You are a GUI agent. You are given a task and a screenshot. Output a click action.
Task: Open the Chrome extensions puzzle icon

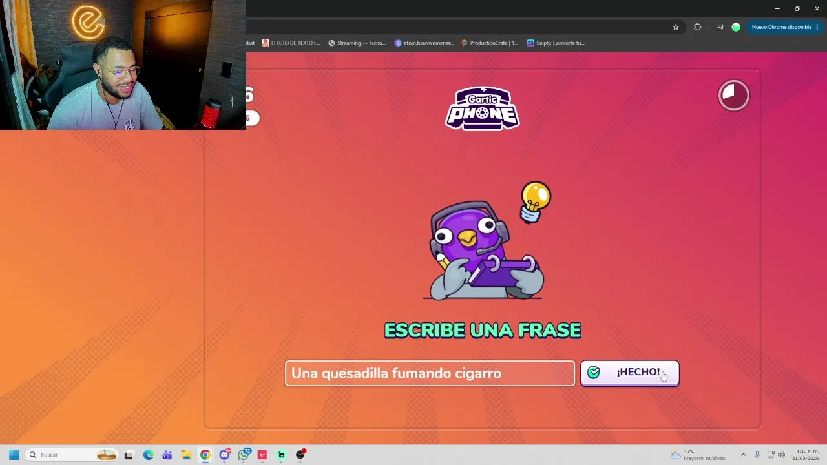click(697, 27)
